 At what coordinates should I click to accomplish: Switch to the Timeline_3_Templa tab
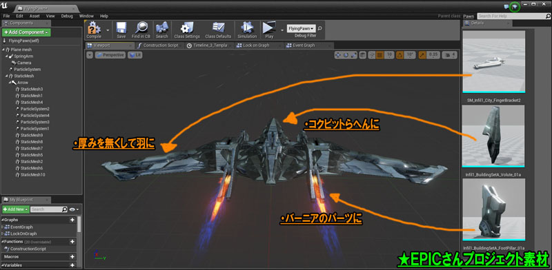coord(210,45)
